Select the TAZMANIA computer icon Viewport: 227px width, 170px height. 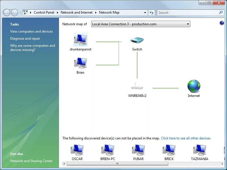[x=200, y=150]
